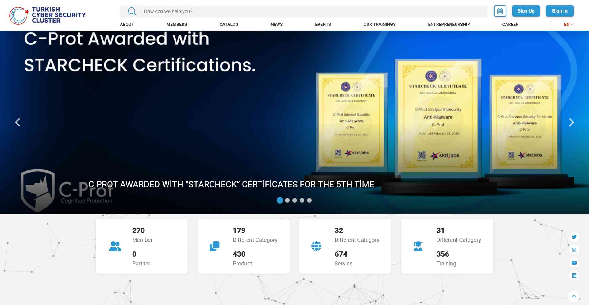Expand the EN language dropdown

pos(568,24)
